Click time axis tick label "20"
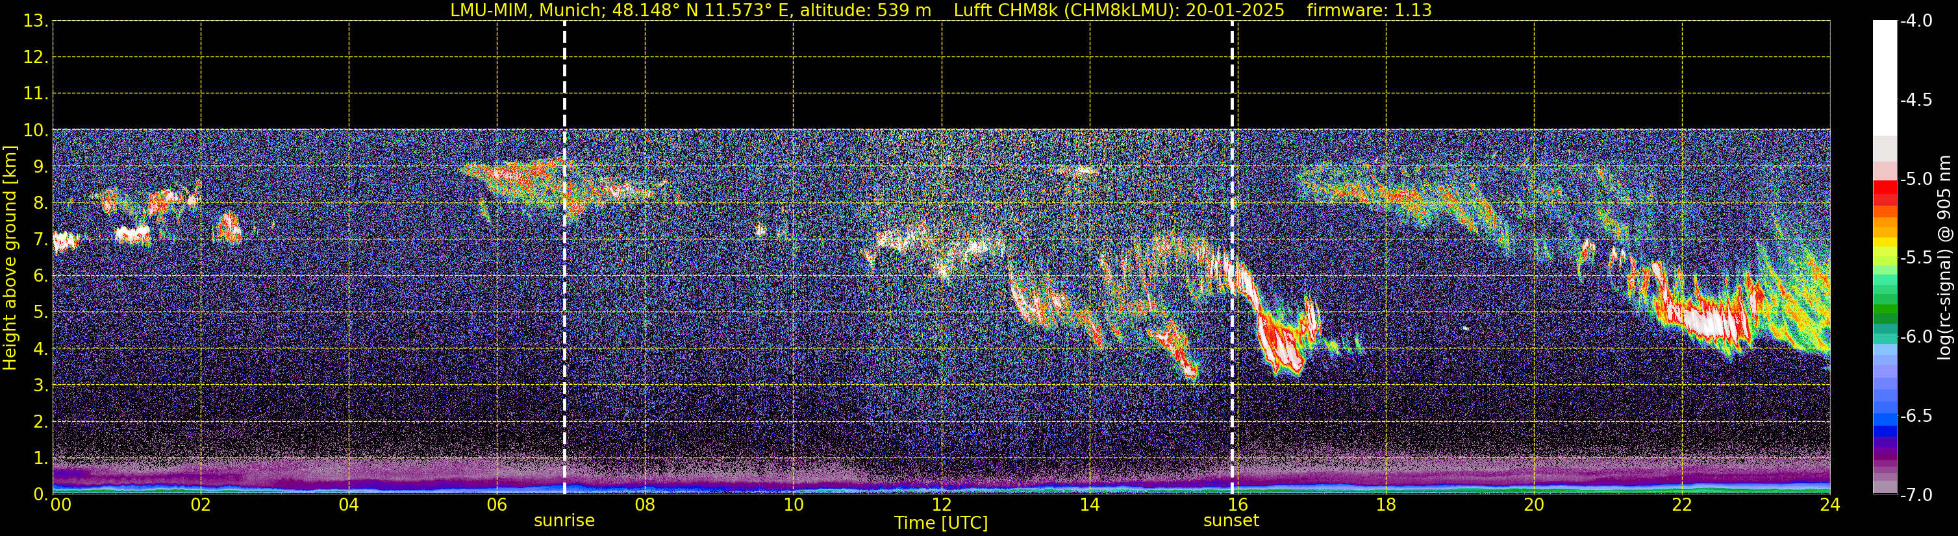This screenshot has width=1958, height=536. [1535, 505]
